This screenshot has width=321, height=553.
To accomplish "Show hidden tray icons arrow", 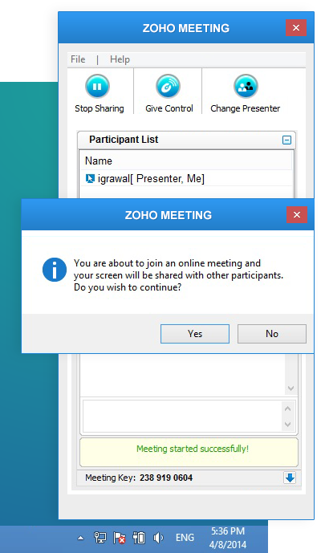I will (81, 539).
